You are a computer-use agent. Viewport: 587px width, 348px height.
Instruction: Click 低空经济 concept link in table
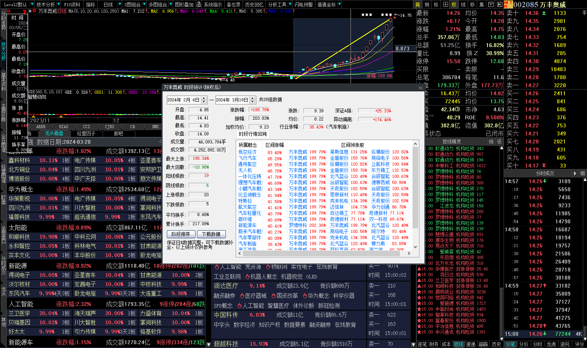pos(248,152)
